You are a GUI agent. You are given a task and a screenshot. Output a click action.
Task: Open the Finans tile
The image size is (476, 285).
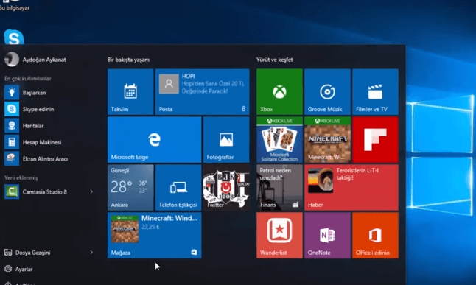279,187
